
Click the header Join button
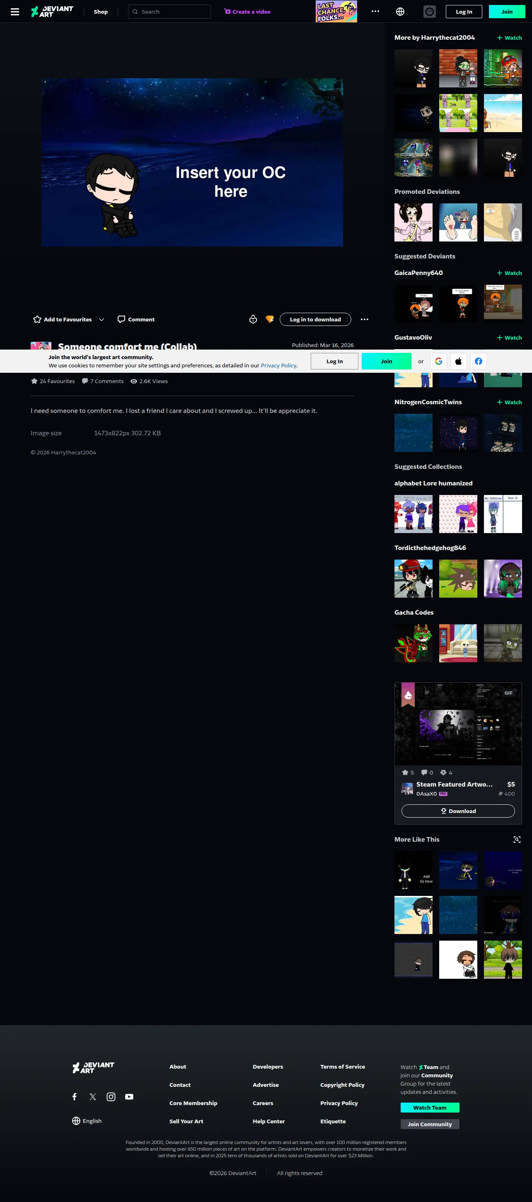[x=507, y=12]
